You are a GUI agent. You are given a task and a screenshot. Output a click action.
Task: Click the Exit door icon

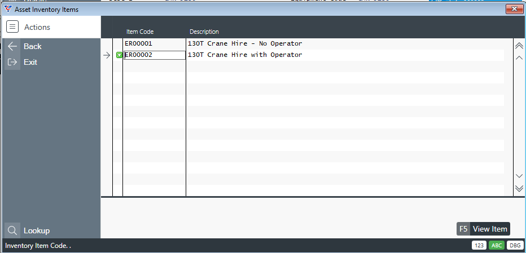[12, 63]
